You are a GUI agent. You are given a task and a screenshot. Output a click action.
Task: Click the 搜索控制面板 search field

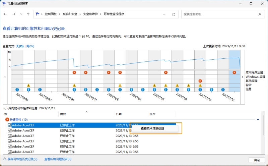click(x=219, y=14)
